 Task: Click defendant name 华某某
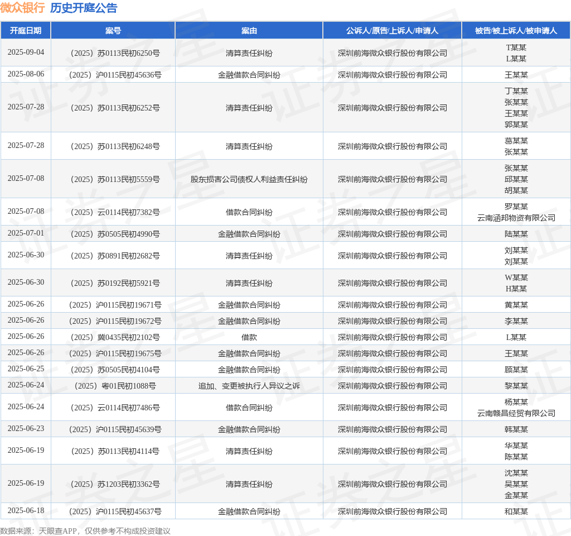[x=516, y=446]
